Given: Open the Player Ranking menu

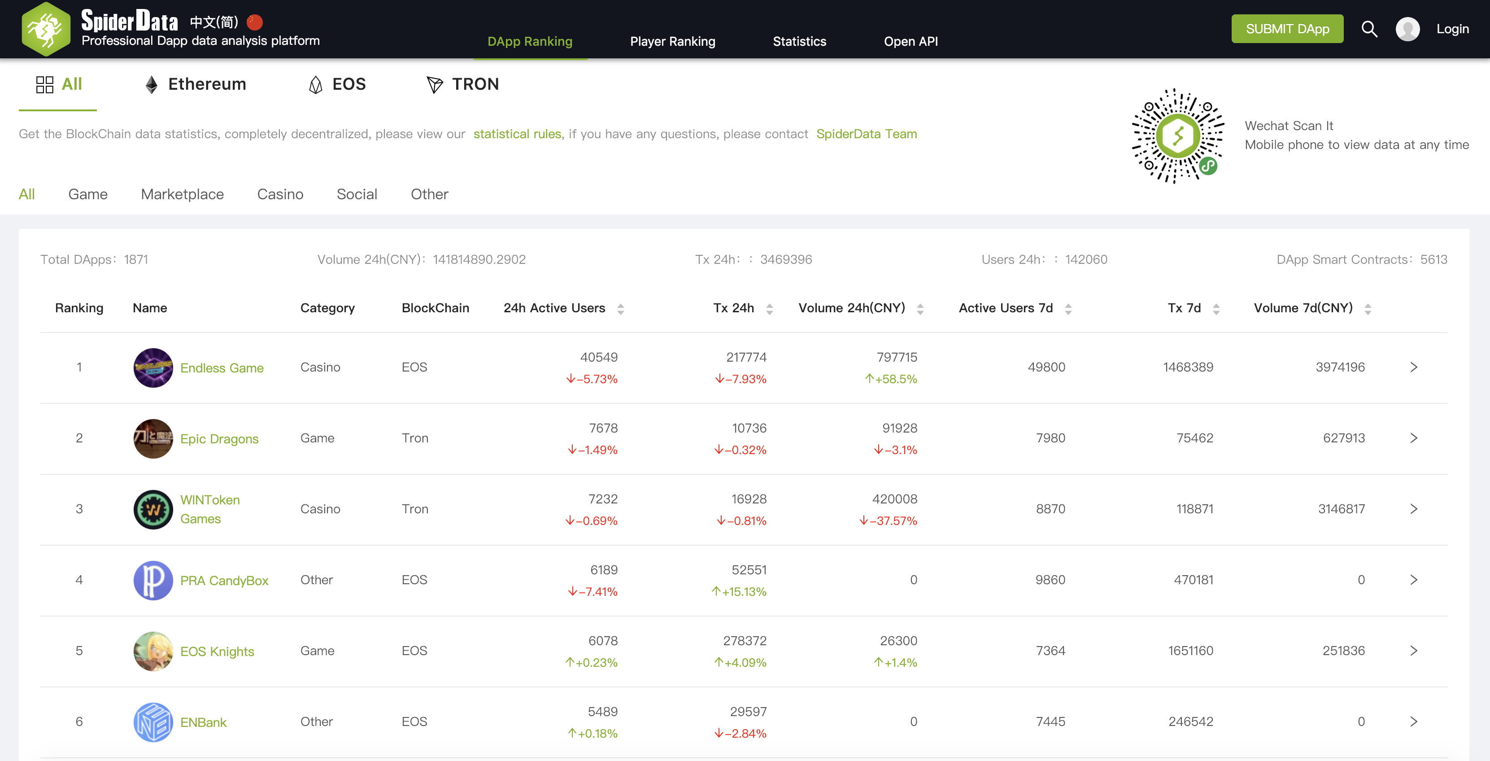Looking at the screenshot, I should click(x=672, y=41).
